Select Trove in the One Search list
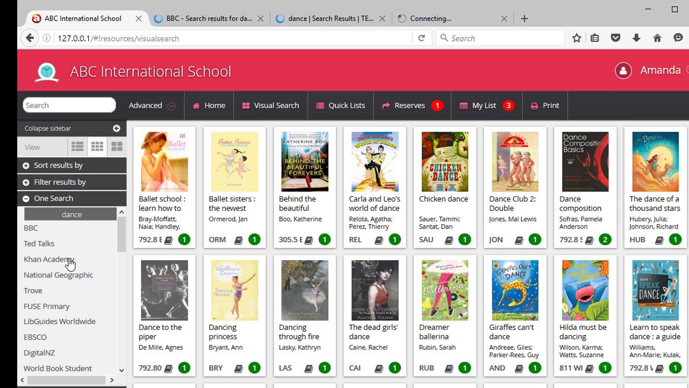 click(33, 290)
